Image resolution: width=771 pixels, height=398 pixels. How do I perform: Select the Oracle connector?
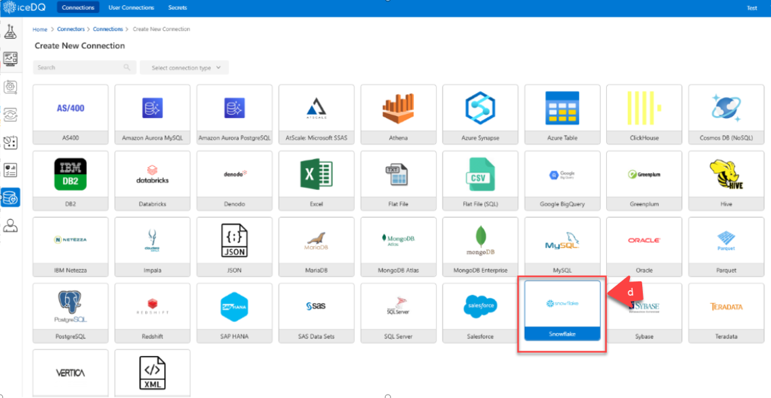[x=644, y=246]
